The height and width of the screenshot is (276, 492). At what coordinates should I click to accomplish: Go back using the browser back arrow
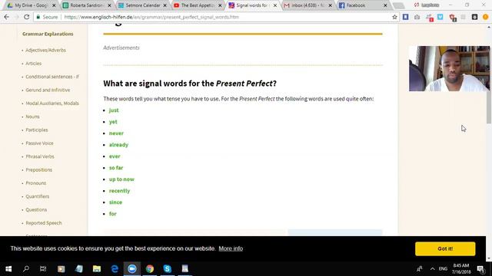(x=7, y=17)
